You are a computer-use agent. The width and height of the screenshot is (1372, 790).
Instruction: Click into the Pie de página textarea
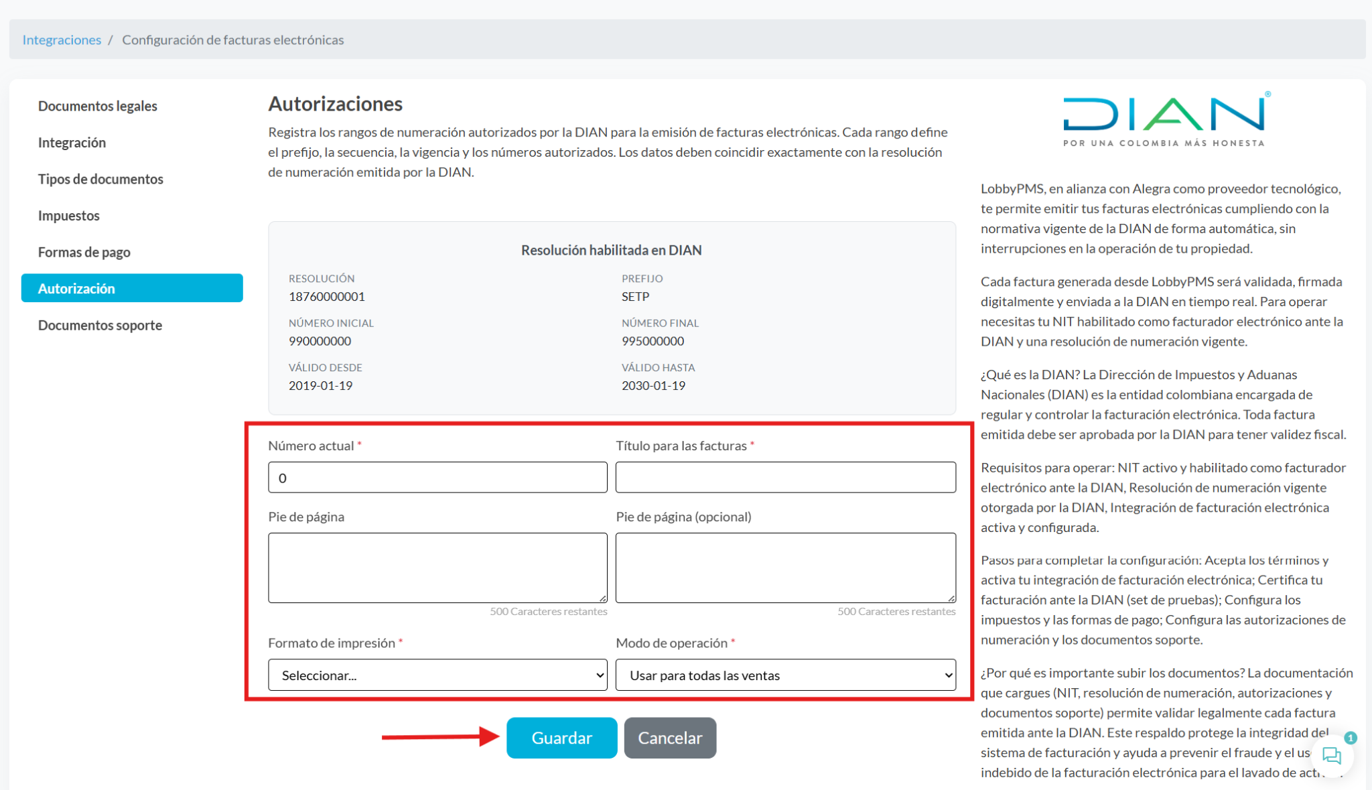(x=437, y=568)
